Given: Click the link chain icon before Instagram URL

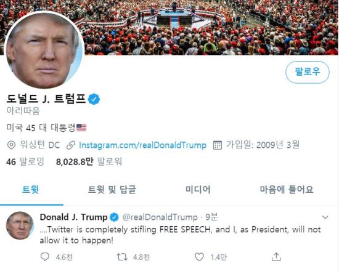Looking at the screenshot, I should 71,145.
